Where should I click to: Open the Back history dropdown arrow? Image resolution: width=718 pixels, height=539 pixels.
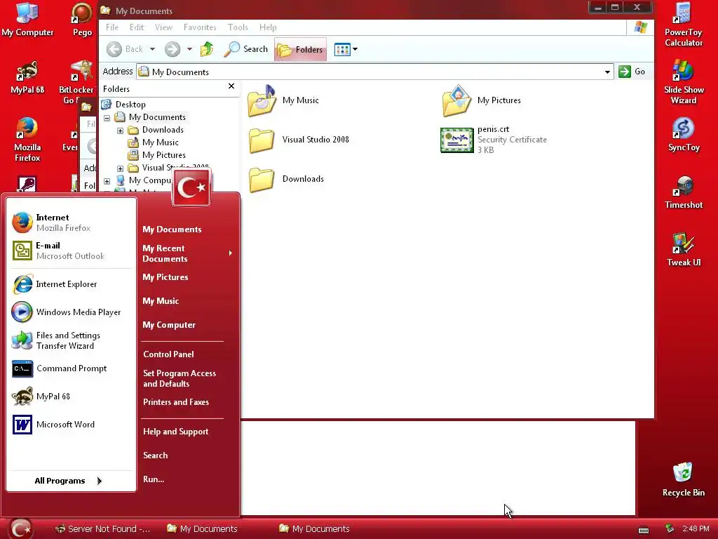click(152, 49)
